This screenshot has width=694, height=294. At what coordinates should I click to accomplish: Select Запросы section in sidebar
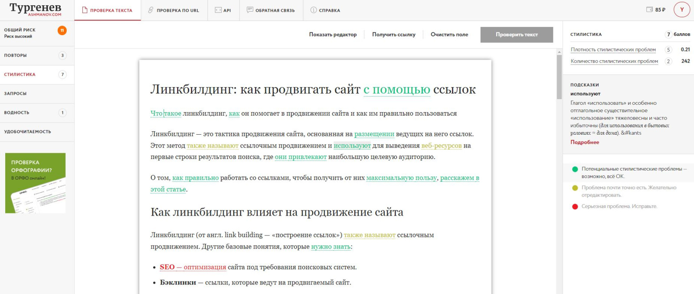click(x=37, y=94)
